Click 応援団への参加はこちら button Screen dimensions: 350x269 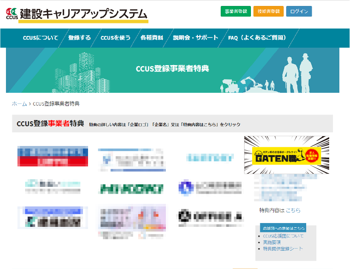[x=283, y=228]
